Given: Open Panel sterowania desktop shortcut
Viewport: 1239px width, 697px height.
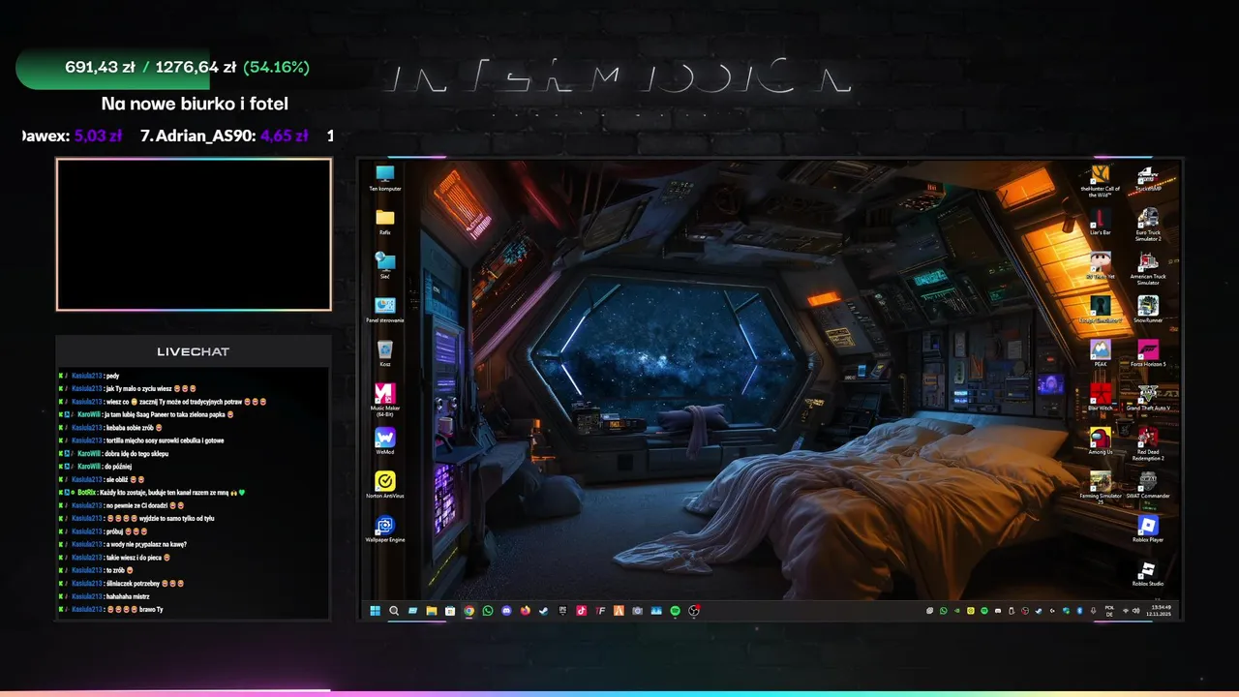Looking at the screenshot, I should pos(385,310).
